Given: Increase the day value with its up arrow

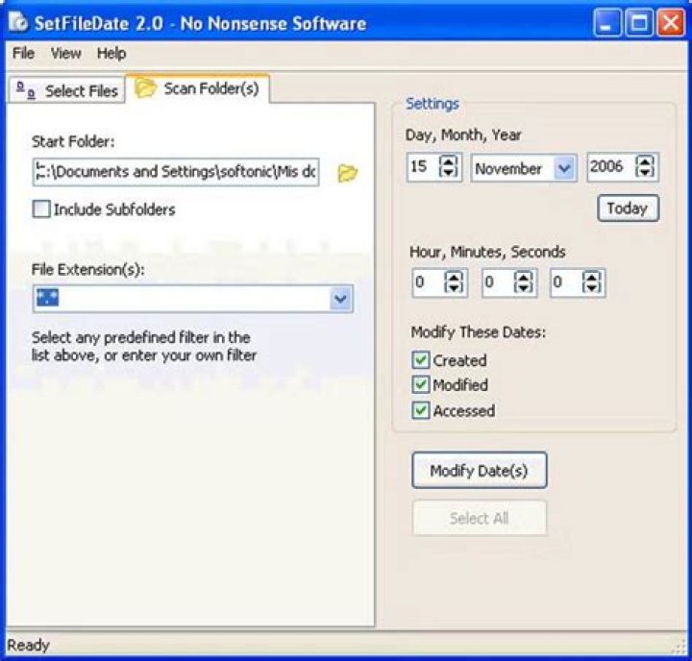Looking at the screenshot, I should pos(449,162).
